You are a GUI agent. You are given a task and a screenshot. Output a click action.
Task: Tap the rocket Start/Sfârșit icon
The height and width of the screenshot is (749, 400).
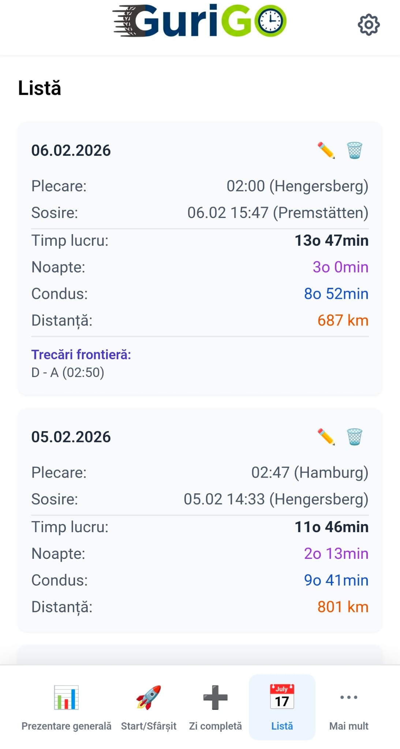click(149, 697)
